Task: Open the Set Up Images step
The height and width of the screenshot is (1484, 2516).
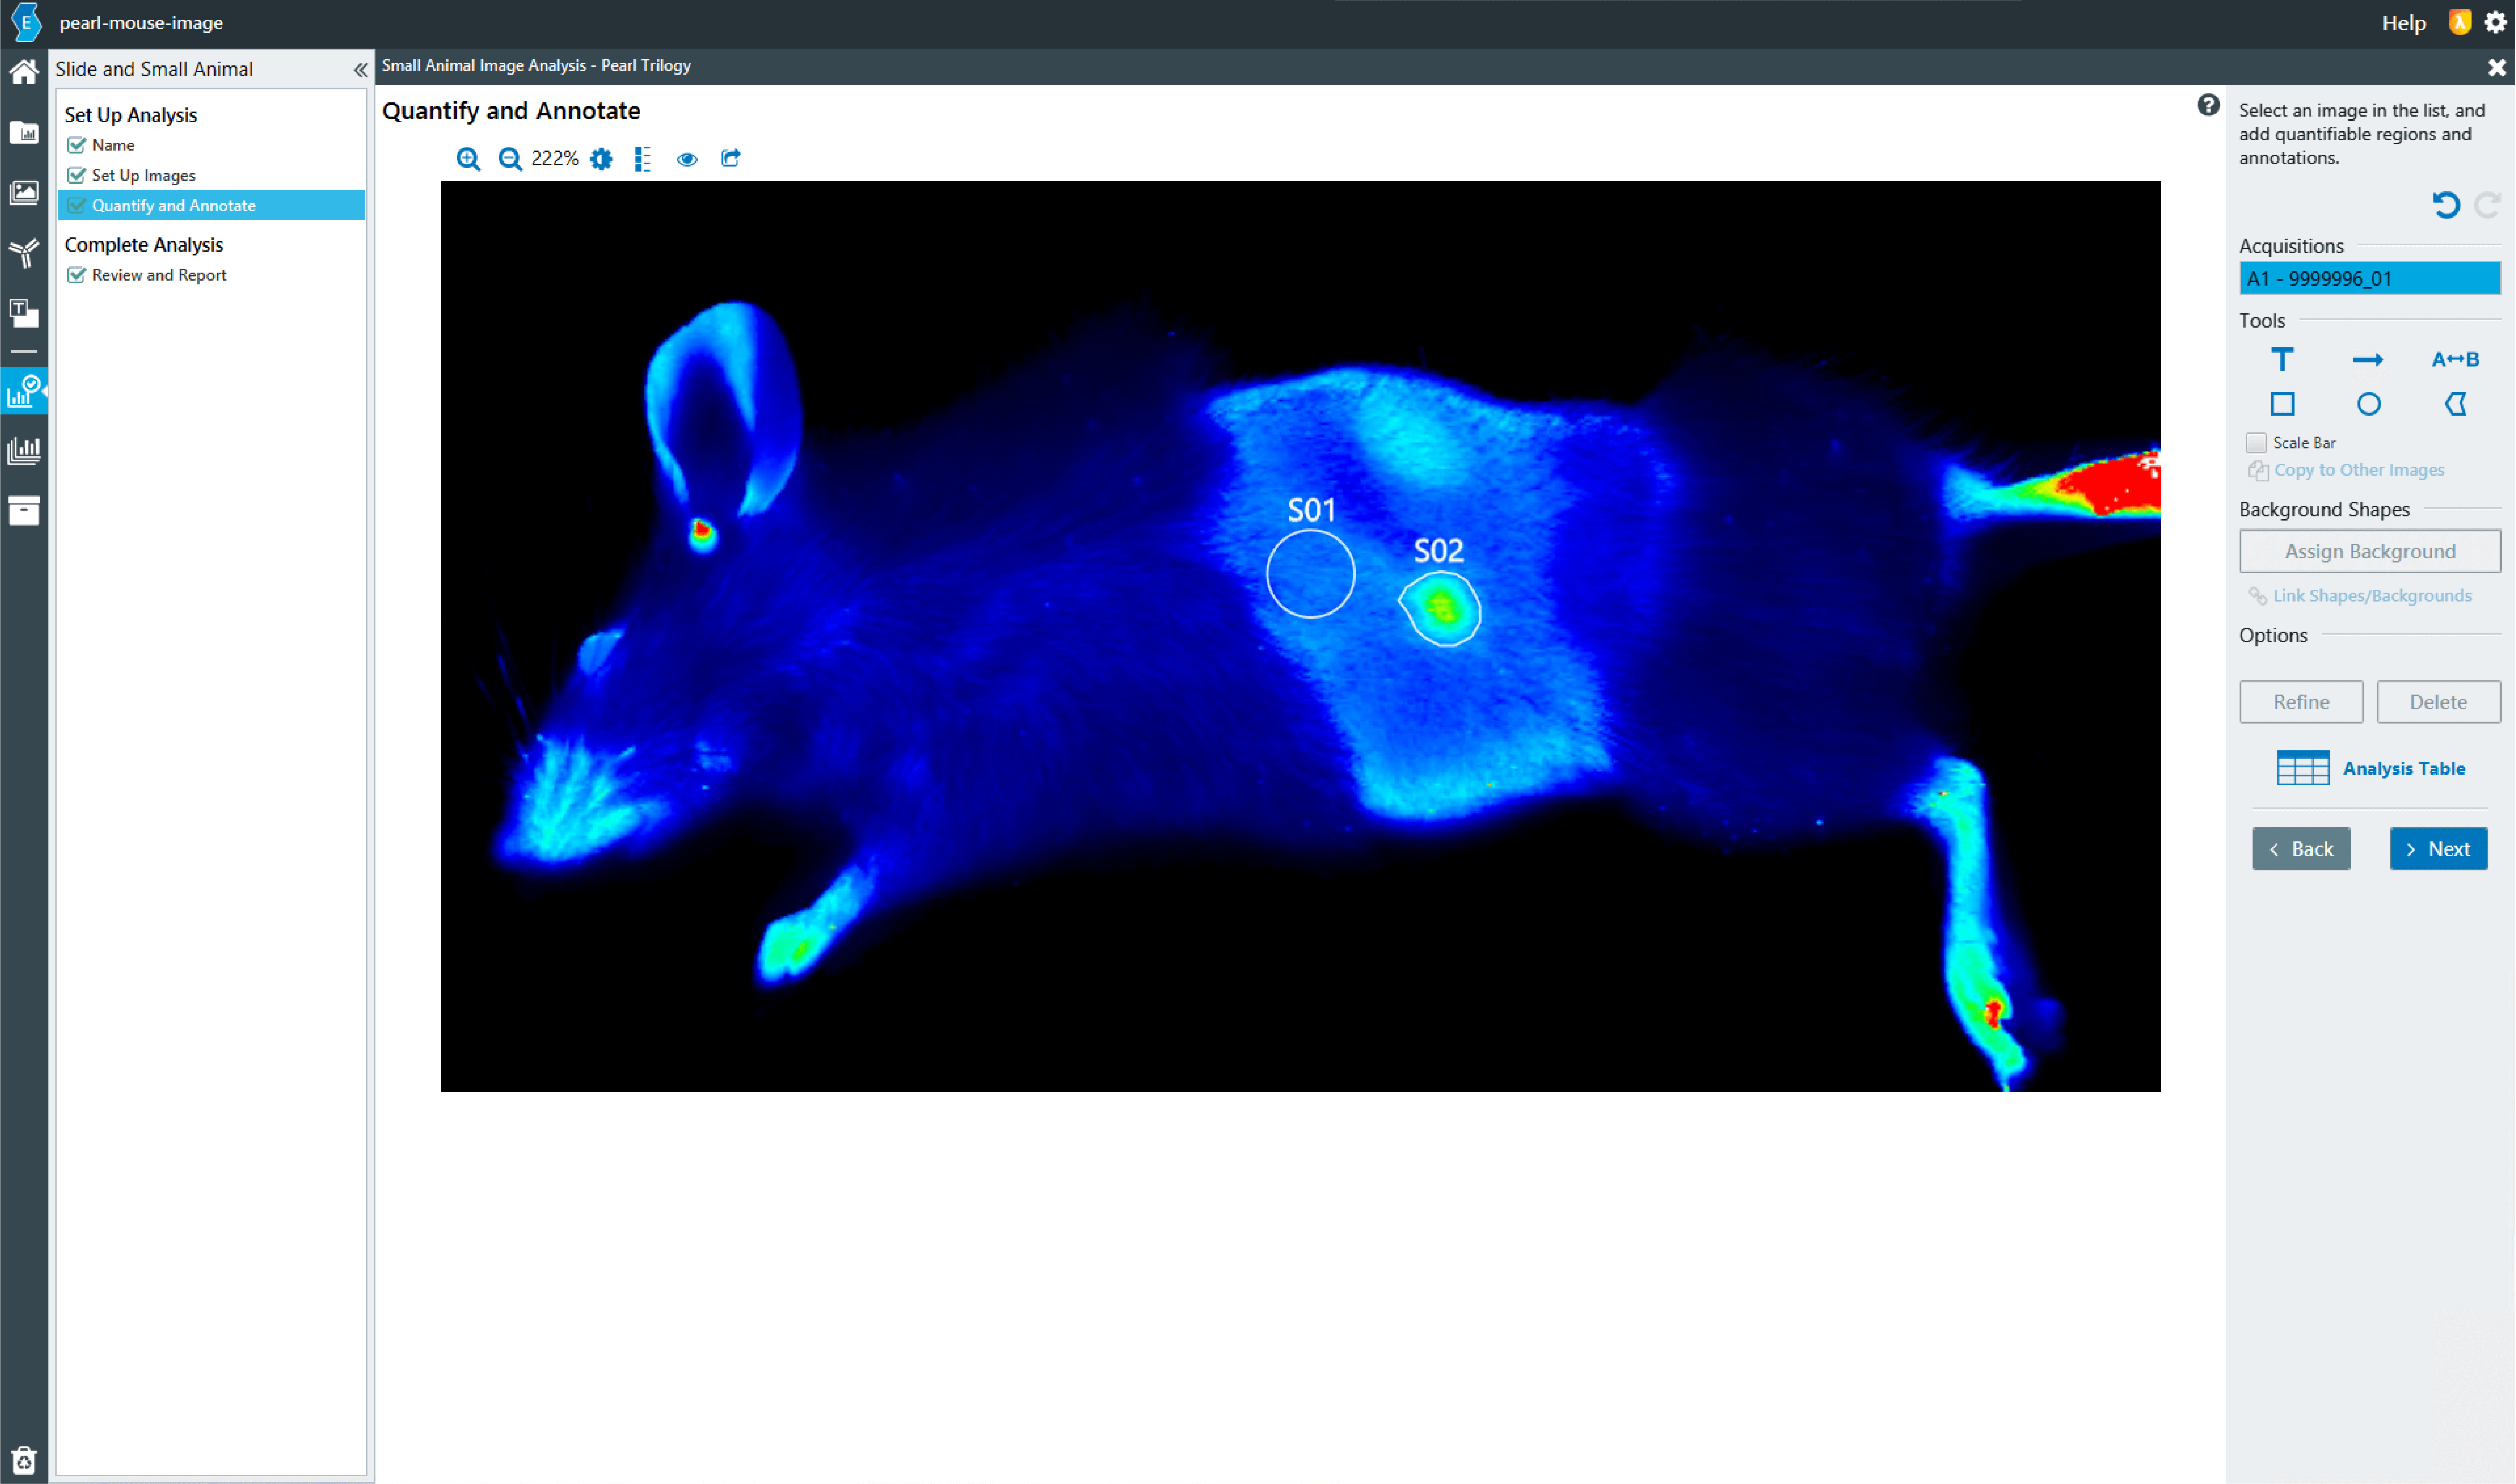Action: click(x=143, y=175)
